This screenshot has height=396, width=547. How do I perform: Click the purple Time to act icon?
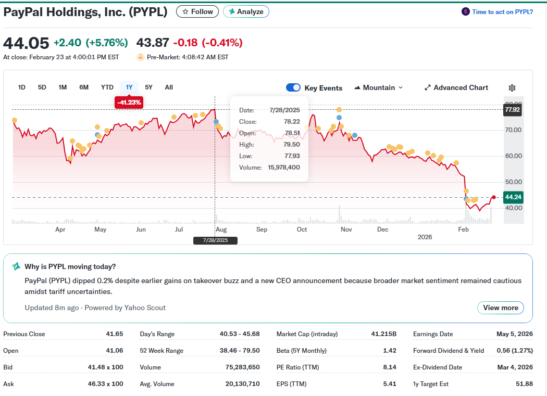(x=465, y=11)
